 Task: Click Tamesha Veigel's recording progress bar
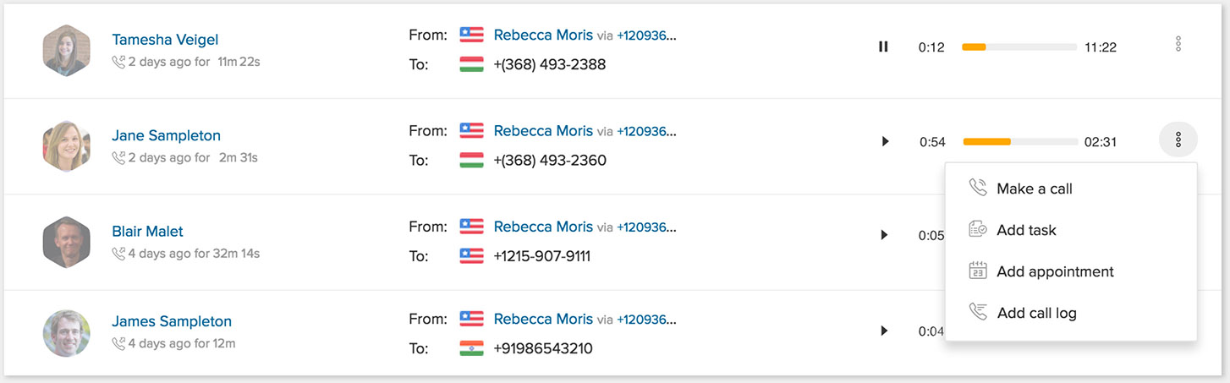click(x=1019, y=47)
